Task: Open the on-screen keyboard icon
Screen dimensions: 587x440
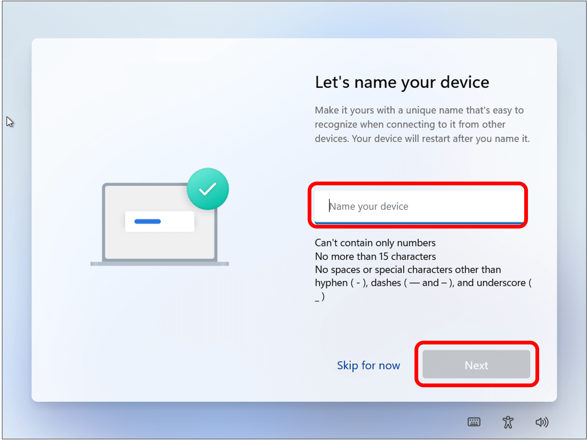Action: (474, 422)
